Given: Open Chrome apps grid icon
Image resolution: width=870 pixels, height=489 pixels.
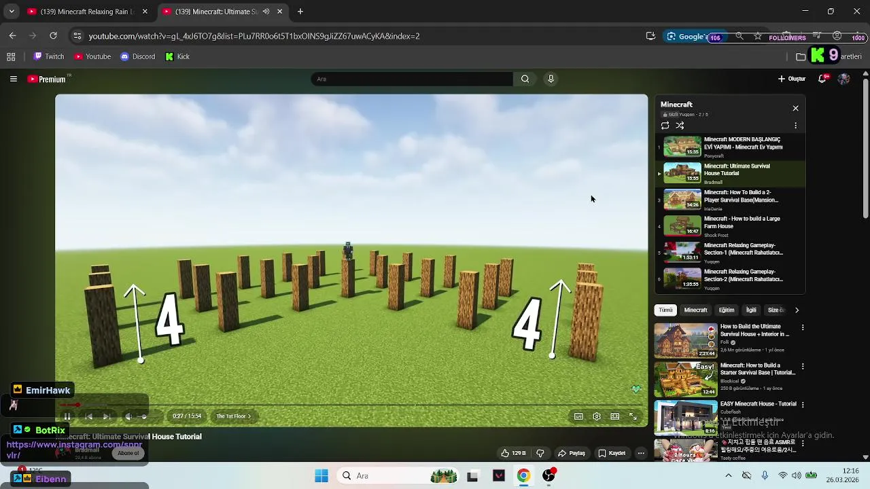Looking at the screenshot, I should coord(11,56).
